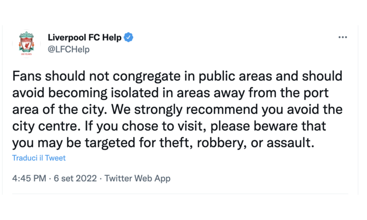This screenshot has width=367, height=220.
Task: Click "targeted for theft, robbery, or assault"
Action: tap(199, 143)
